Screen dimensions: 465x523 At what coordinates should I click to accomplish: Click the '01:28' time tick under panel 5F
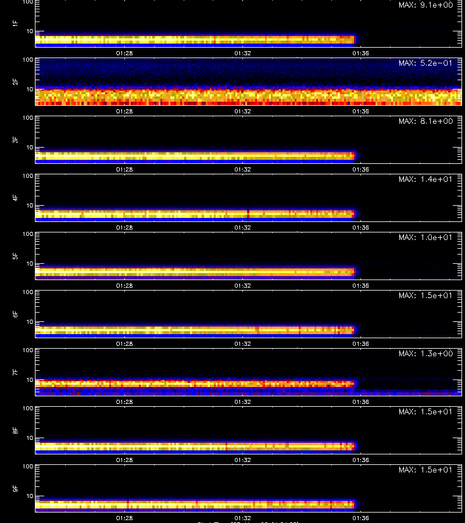(124, 285)
